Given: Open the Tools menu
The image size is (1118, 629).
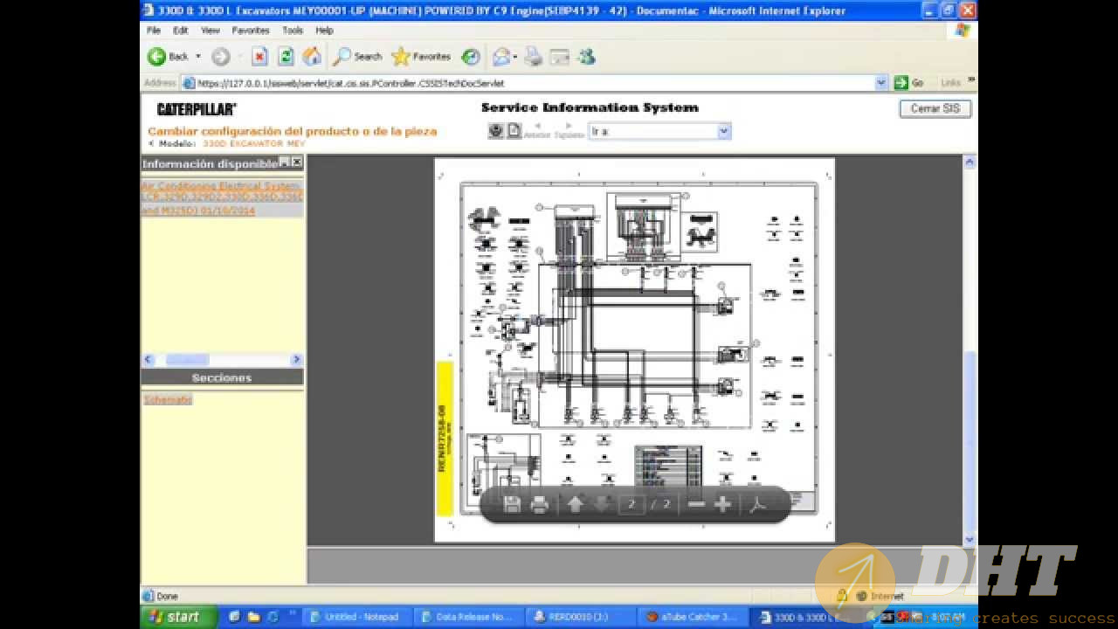Looking at the screenshot, I should 293,30.
